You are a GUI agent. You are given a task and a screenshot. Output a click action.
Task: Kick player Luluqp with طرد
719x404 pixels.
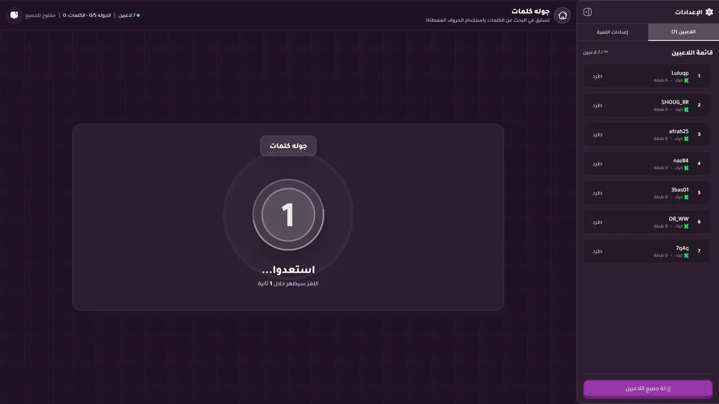[597, 76]
